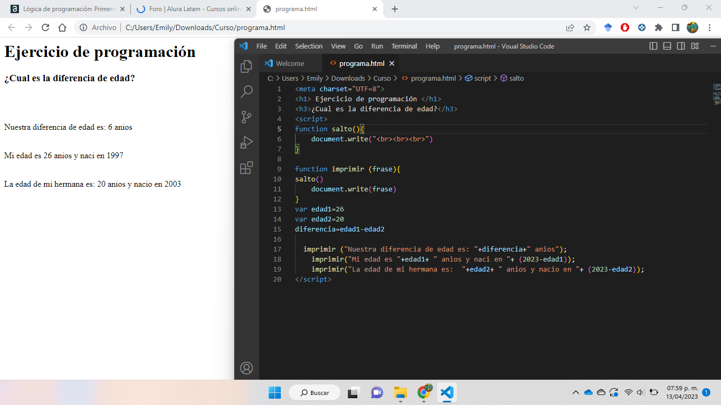This screenshot has width=721, height=405.
Task: Click the code minimap in the editor
Action: 716,94
